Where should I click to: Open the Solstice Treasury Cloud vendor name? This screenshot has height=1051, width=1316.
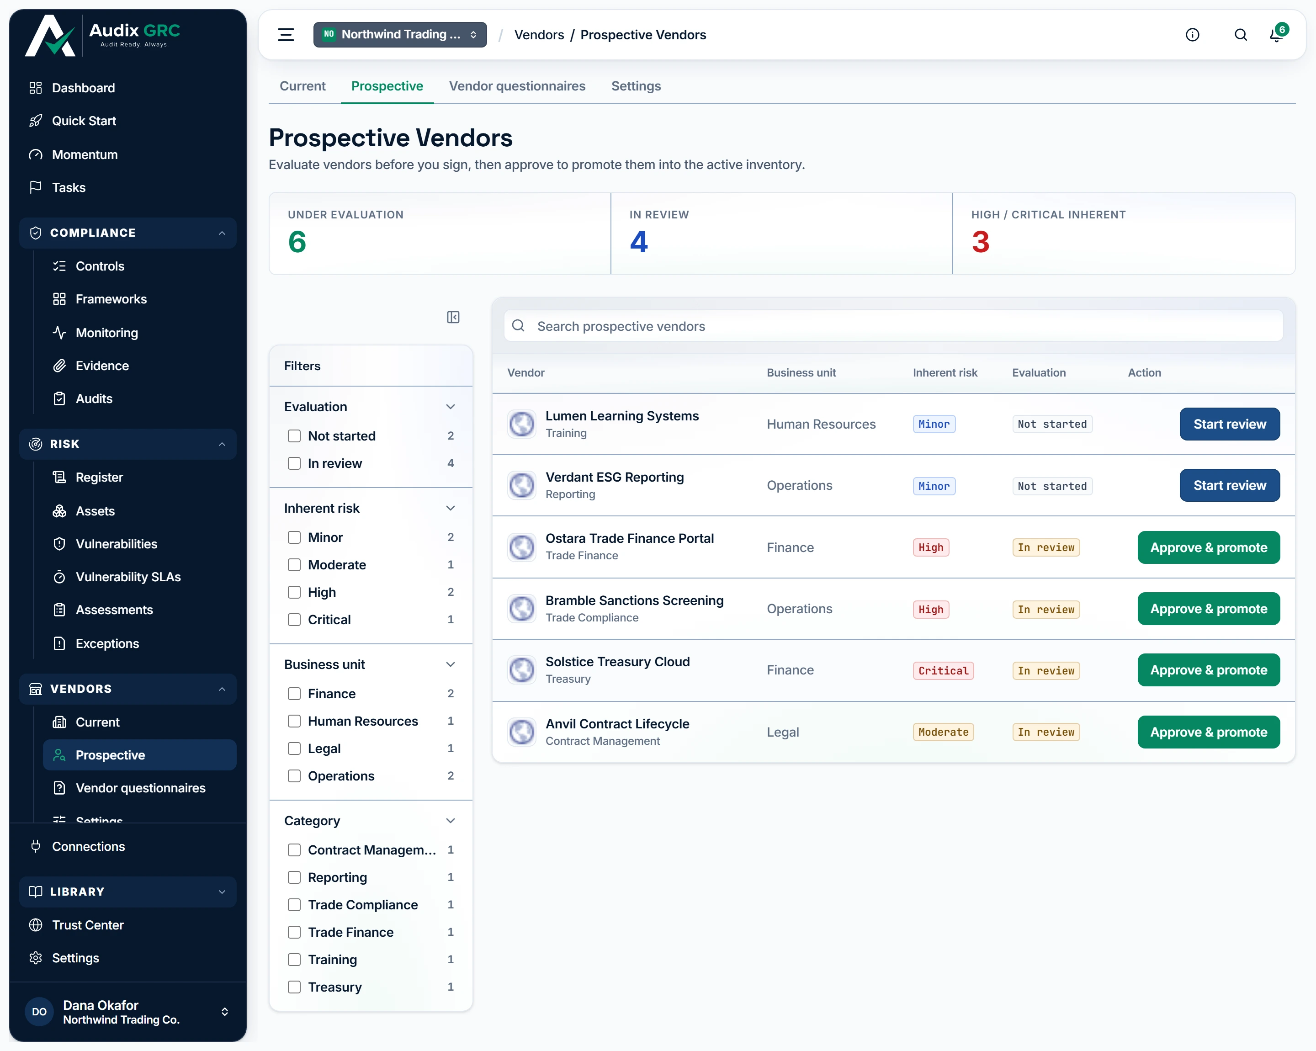tap(617, 662)
